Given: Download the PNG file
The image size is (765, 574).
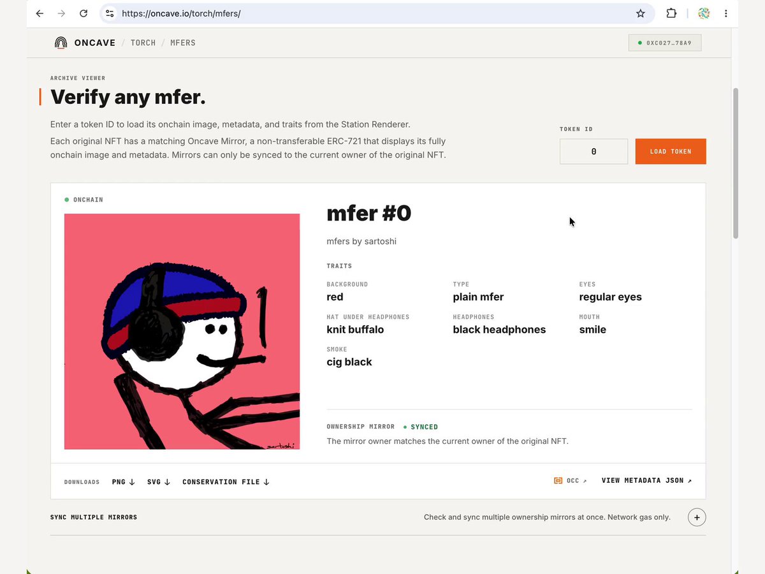Looking at the screenshot, I should click(x=124, y=482).
